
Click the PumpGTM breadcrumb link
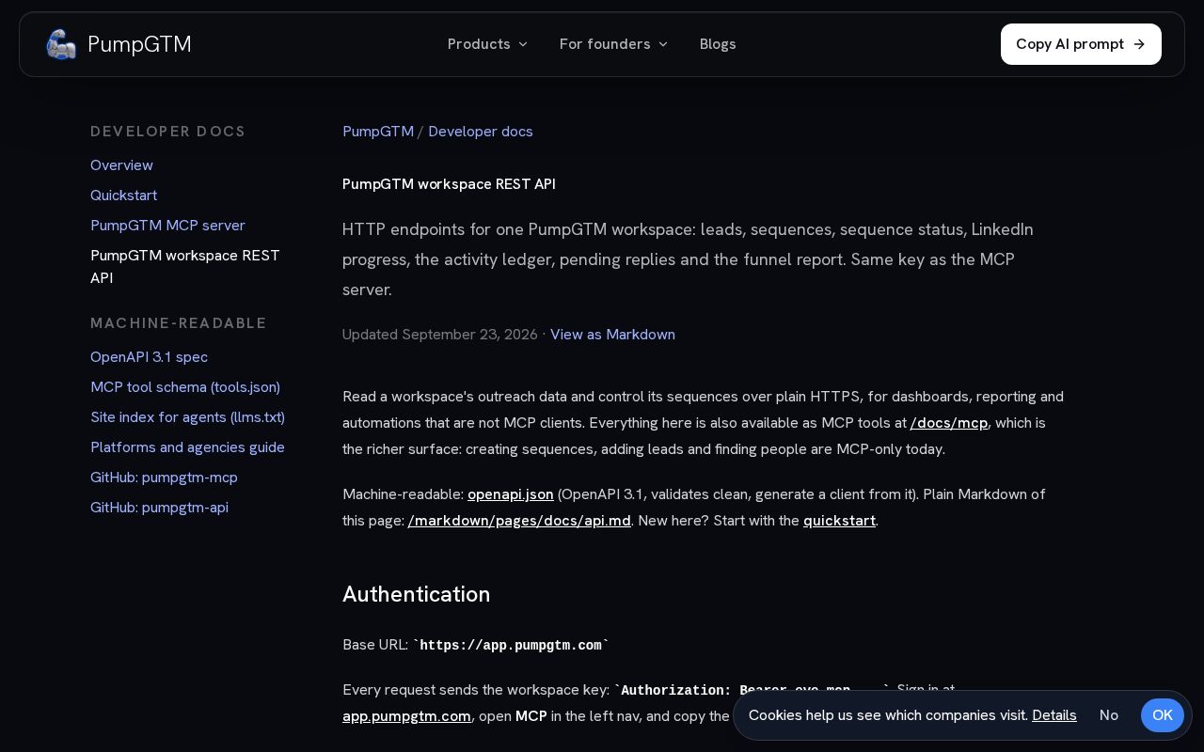coord(378,132)
